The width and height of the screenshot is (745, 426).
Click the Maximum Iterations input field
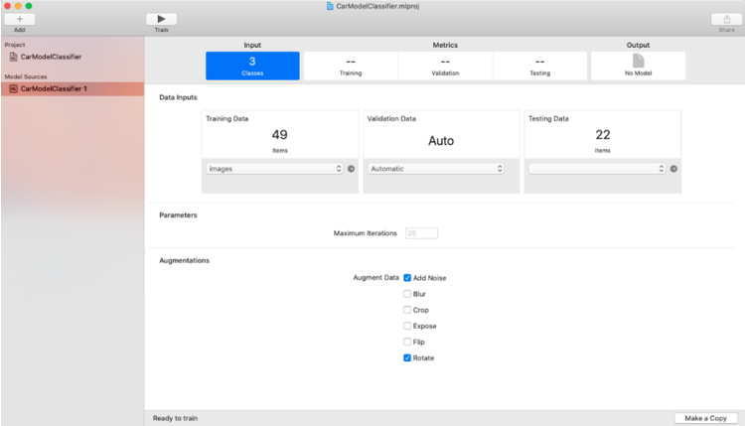[x=420, y=233]
